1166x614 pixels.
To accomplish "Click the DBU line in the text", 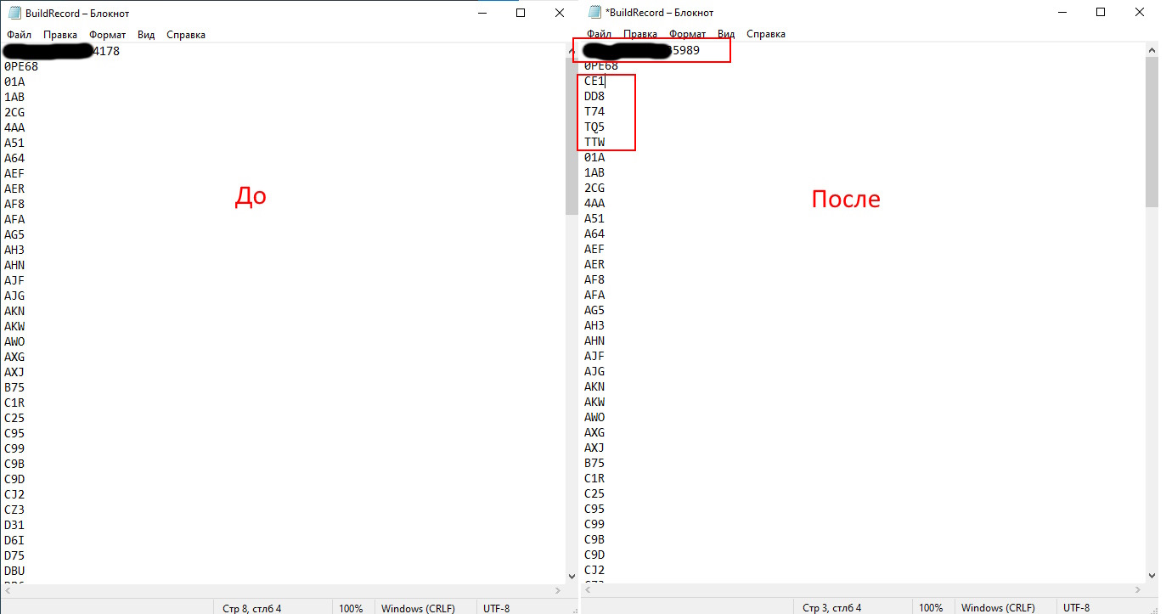I will pyautogui.click(x=14, y=571).
